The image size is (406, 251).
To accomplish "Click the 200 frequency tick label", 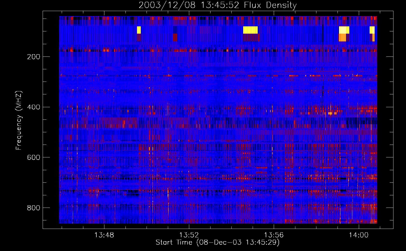I will pyautogui.click(x=34, y=57).
